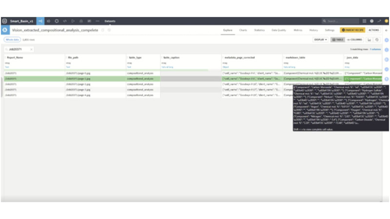Click the Dataiku logo home icon
The width and height of the screenshot is (390, 219).
tap(4, 21)
